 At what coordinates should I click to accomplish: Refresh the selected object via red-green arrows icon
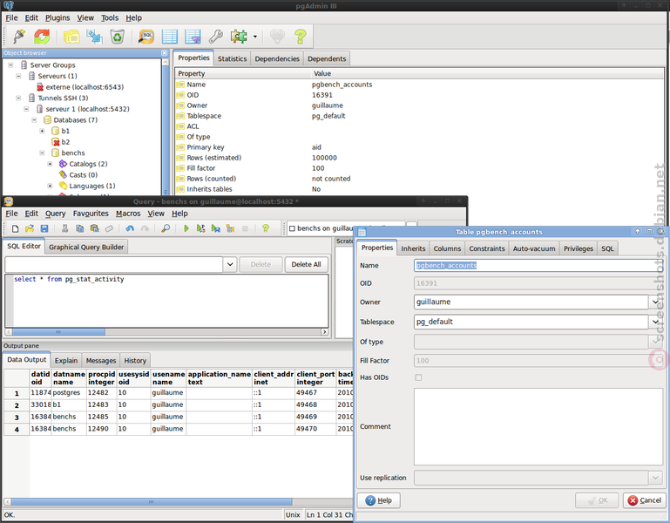tap(42, 37)
